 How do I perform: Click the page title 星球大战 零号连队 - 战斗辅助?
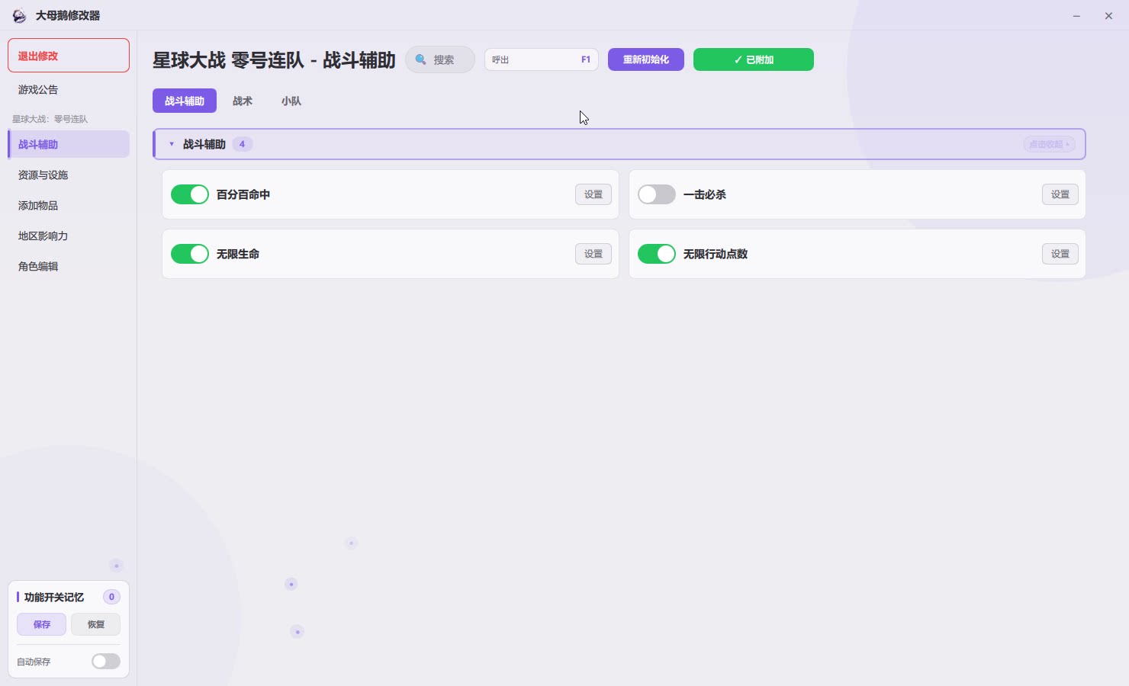pos(274,60)
